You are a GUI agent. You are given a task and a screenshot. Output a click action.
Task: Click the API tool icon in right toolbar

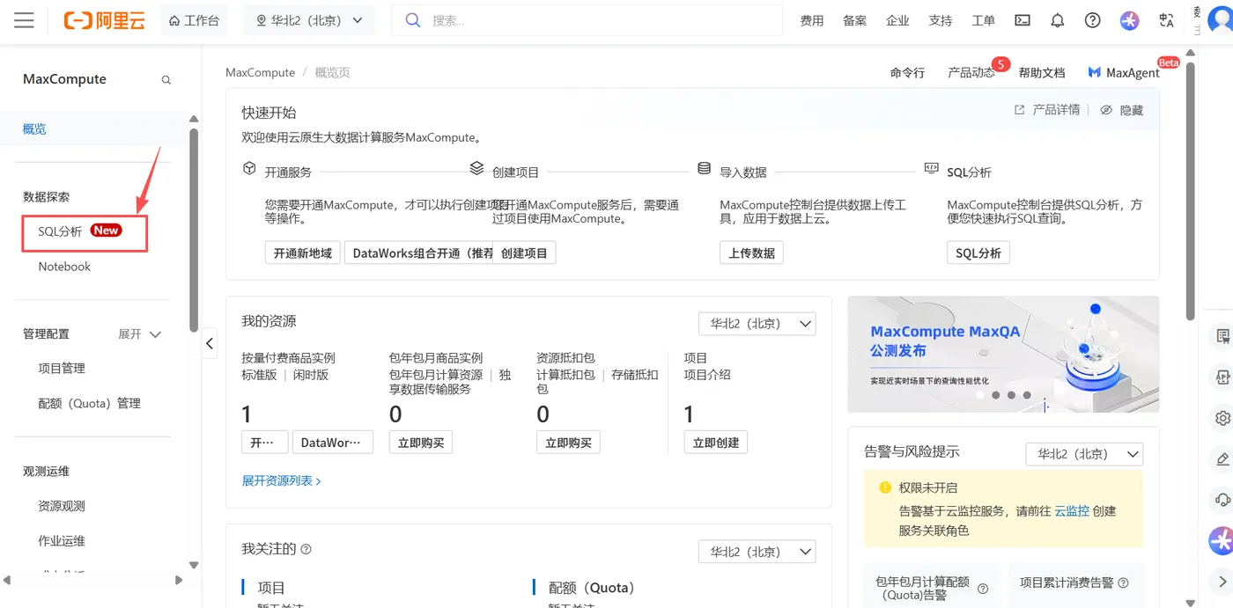pos(1222,377)
